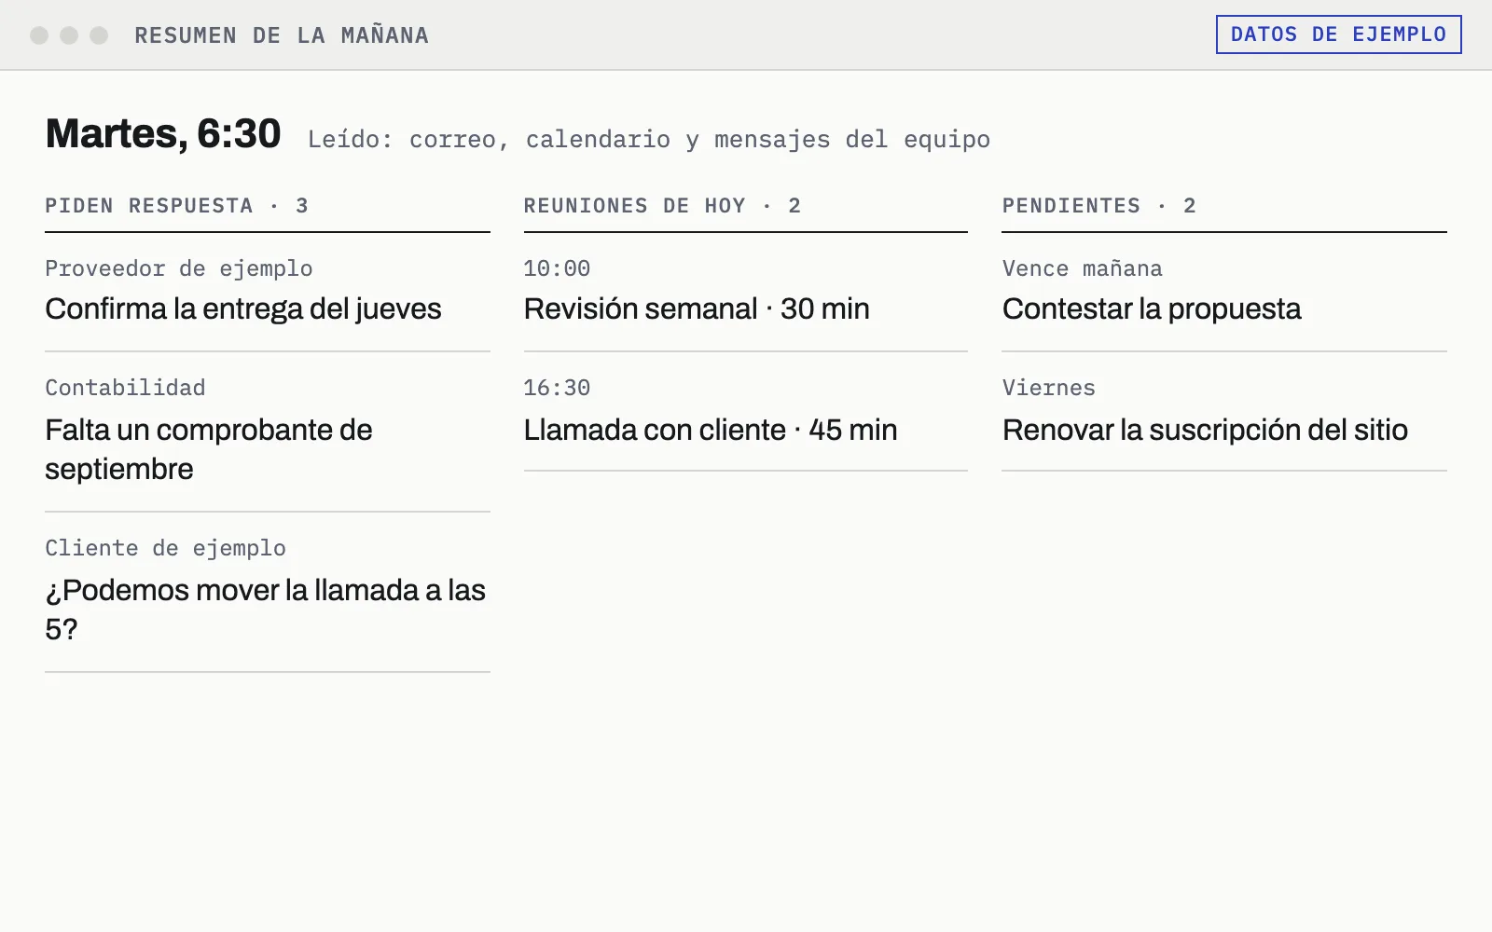Screen dimensions: 1492x932
Task: Open '¿Podemos mover la llamada a las 5?'
Action: click(x=266, y=610)
